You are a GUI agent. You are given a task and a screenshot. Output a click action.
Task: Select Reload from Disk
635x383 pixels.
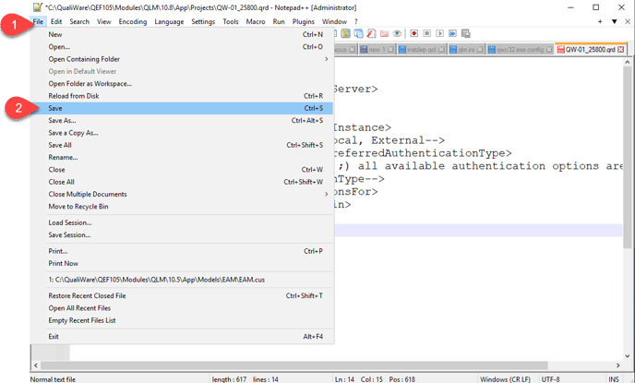pos(182,96)
